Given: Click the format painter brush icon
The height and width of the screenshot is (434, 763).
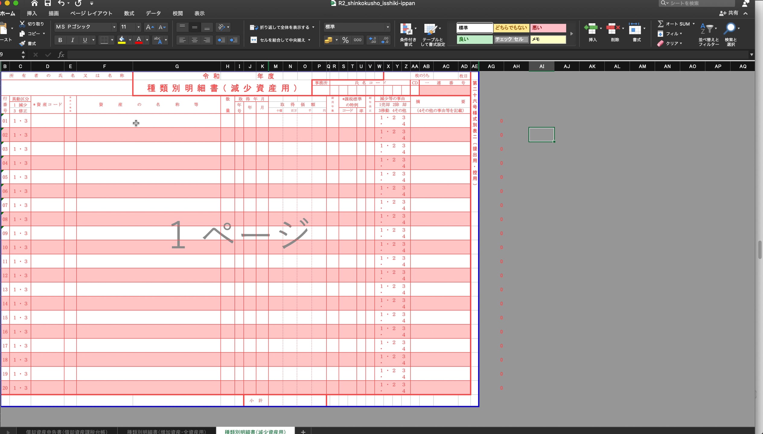Looking at the screenshot, I should 22,44.
